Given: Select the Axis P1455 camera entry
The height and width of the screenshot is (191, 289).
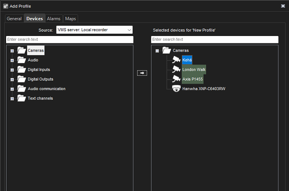Looking at the screenshot, I should pyautogui.click(x=193, y=79).
